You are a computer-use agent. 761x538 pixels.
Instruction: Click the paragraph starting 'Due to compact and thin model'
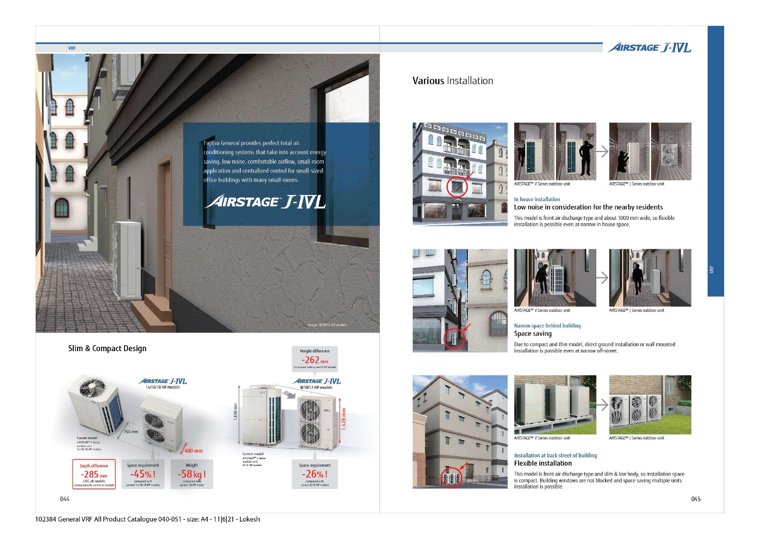(594, 348)
